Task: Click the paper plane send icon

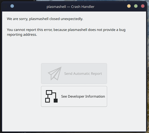Action: tap(55, 73)
